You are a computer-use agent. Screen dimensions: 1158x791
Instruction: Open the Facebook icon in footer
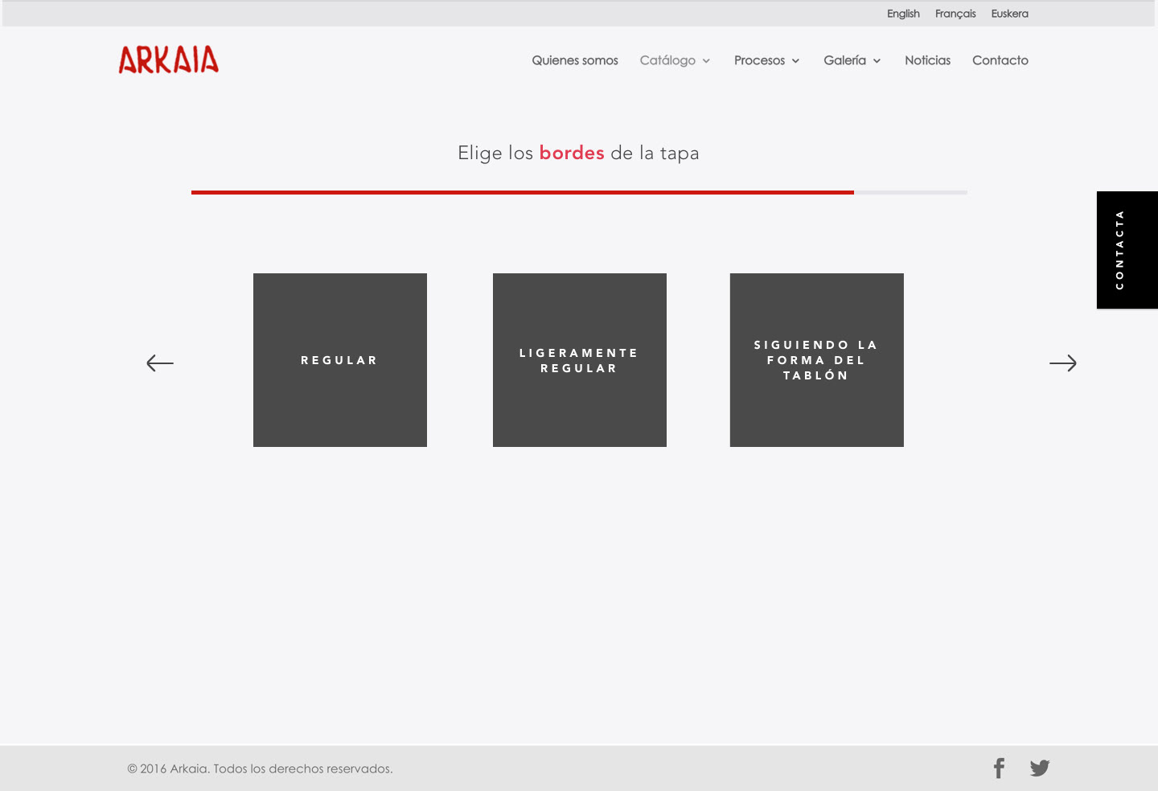[999, 768]
